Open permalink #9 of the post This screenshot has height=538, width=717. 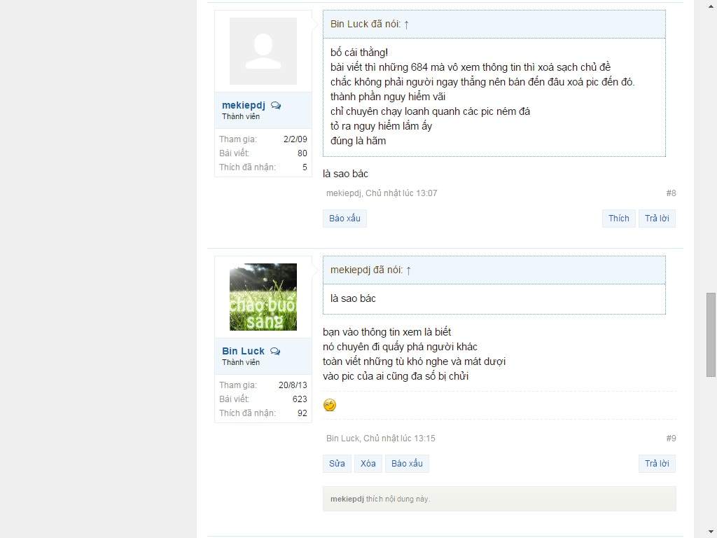pos(671,439)
